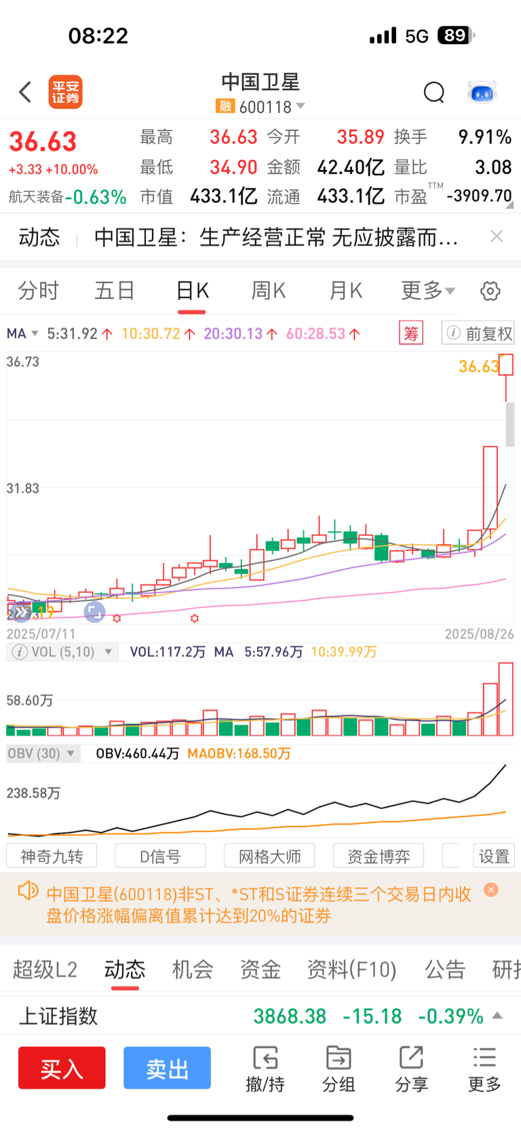The width and height of the screenshot is (521, 1131).
Task: Tap the orange speaker announcement icon
Action: click(28, 891)
